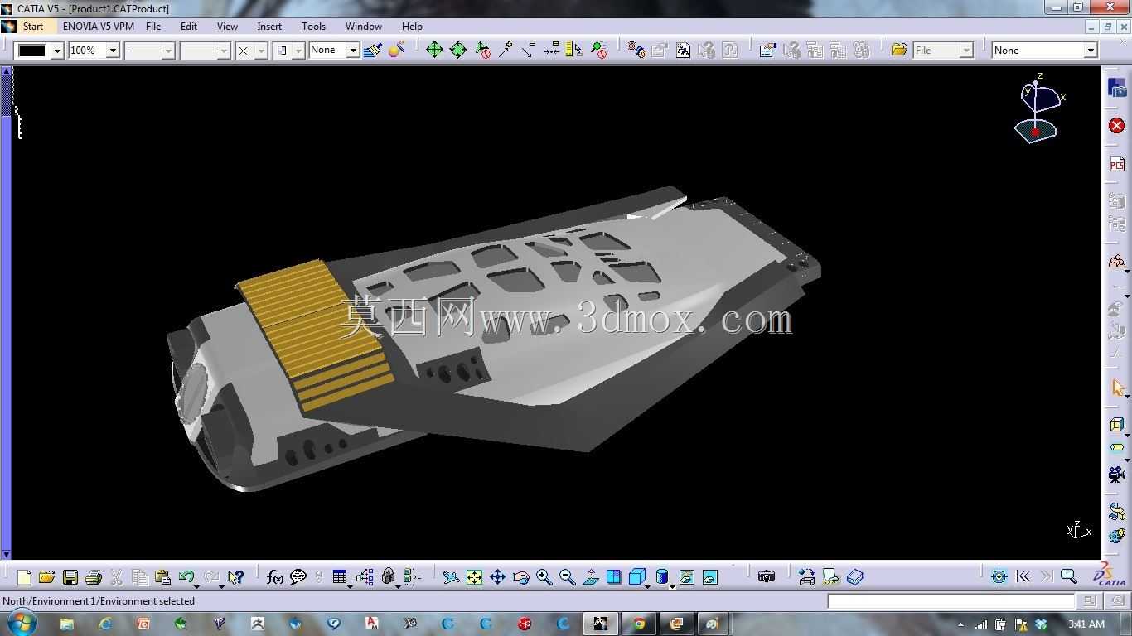Open the Help menu
Viewport: 1132px width, 636px height.
coord(412,26)
